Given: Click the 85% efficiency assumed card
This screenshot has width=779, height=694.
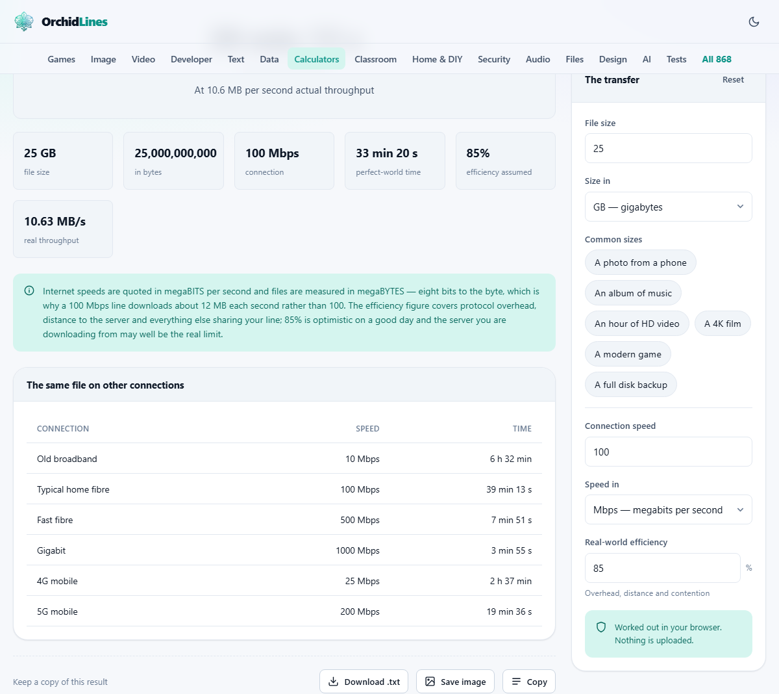Looking at the screenshot, I should [x=506, y=161].
